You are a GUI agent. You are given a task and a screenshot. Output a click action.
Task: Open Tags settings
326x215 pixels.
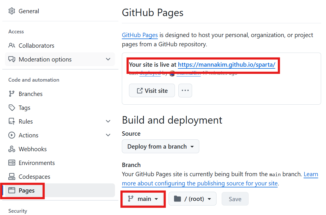point(60,108)
